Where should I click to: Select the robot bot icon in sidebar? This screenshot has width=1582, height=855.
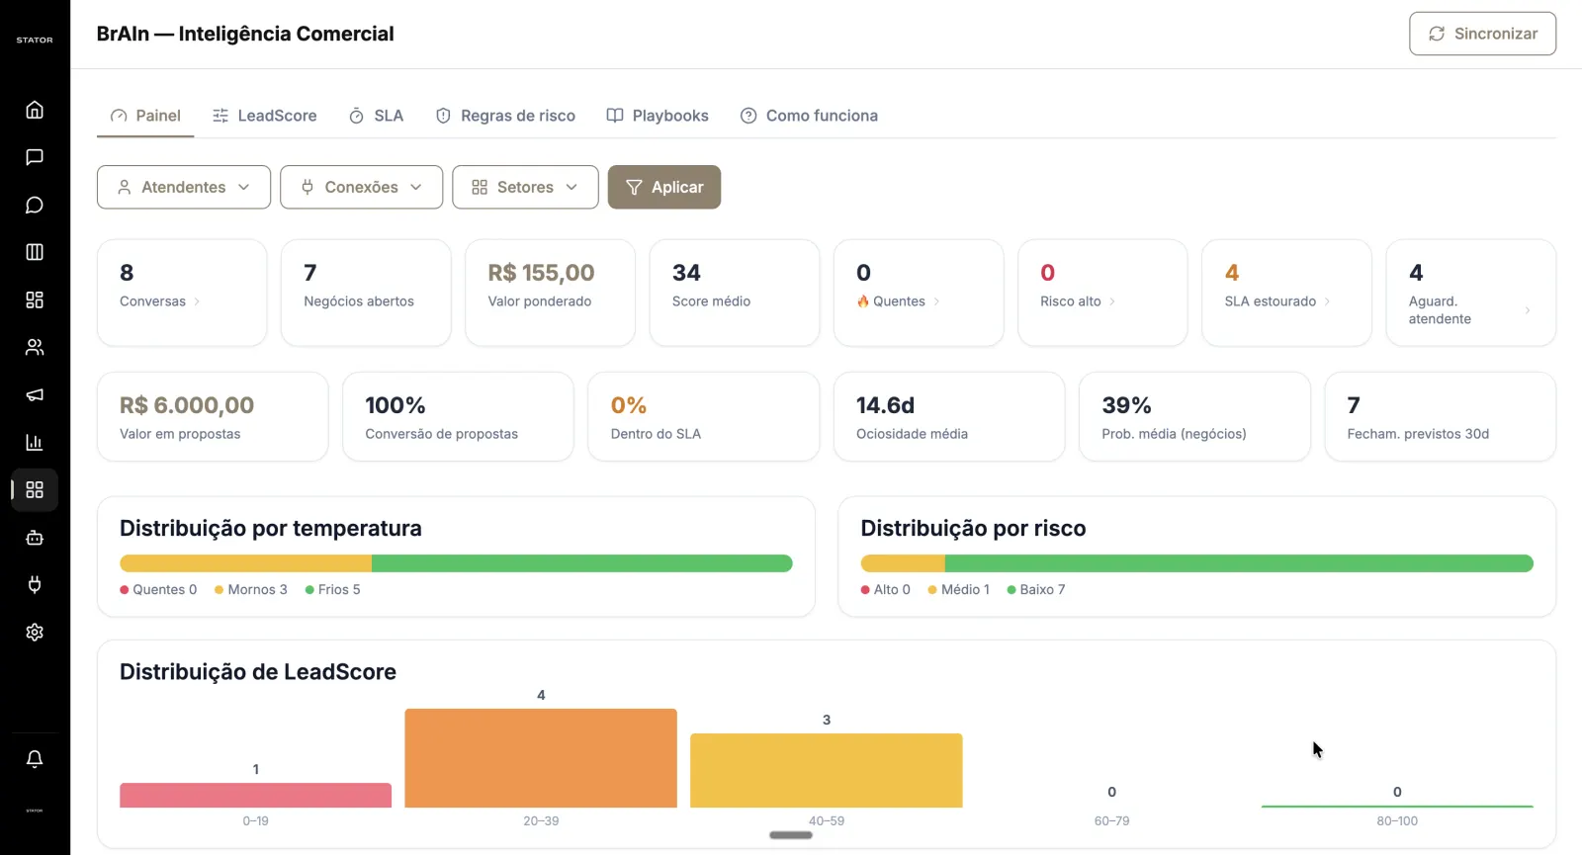pos(35,538)
